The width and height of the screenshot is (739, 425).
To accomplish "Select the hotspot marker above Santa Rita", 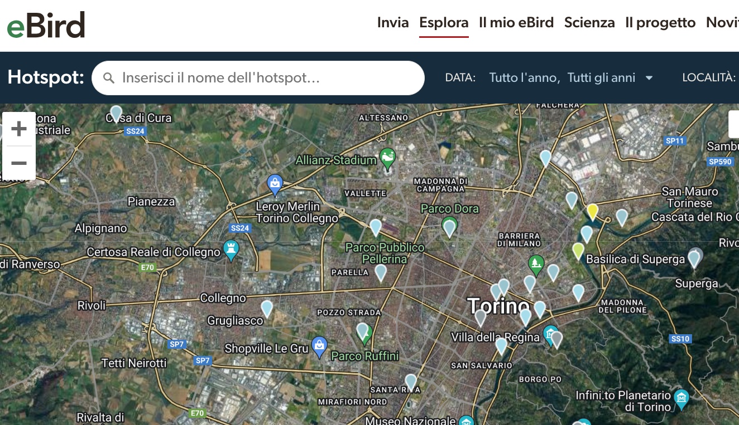I will click(x=411, y=382).
